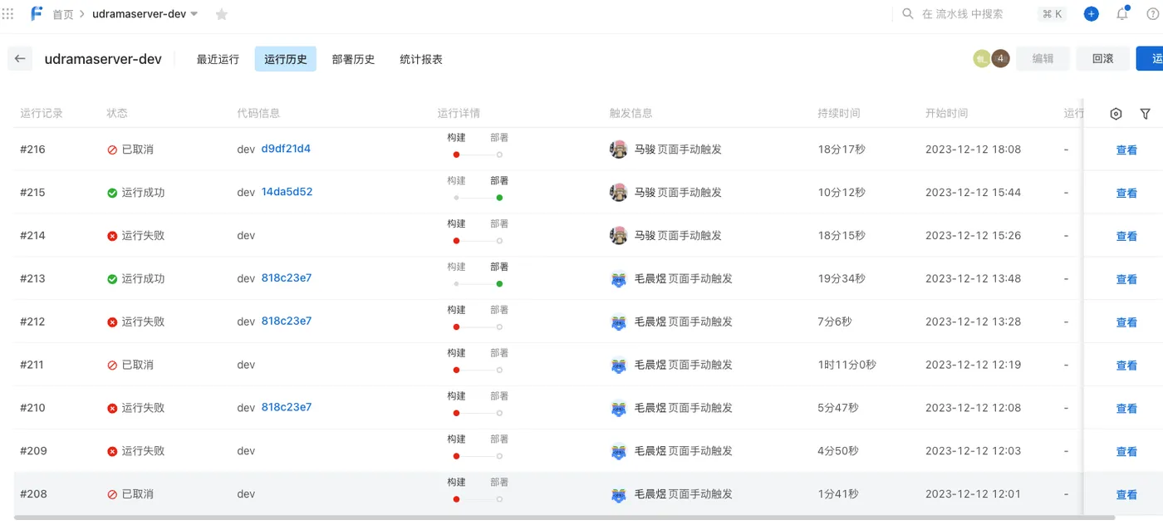Screen dimensions: 1163x530
Task: Open column settings hexagon icon
Action: (x=1116, y=114)
